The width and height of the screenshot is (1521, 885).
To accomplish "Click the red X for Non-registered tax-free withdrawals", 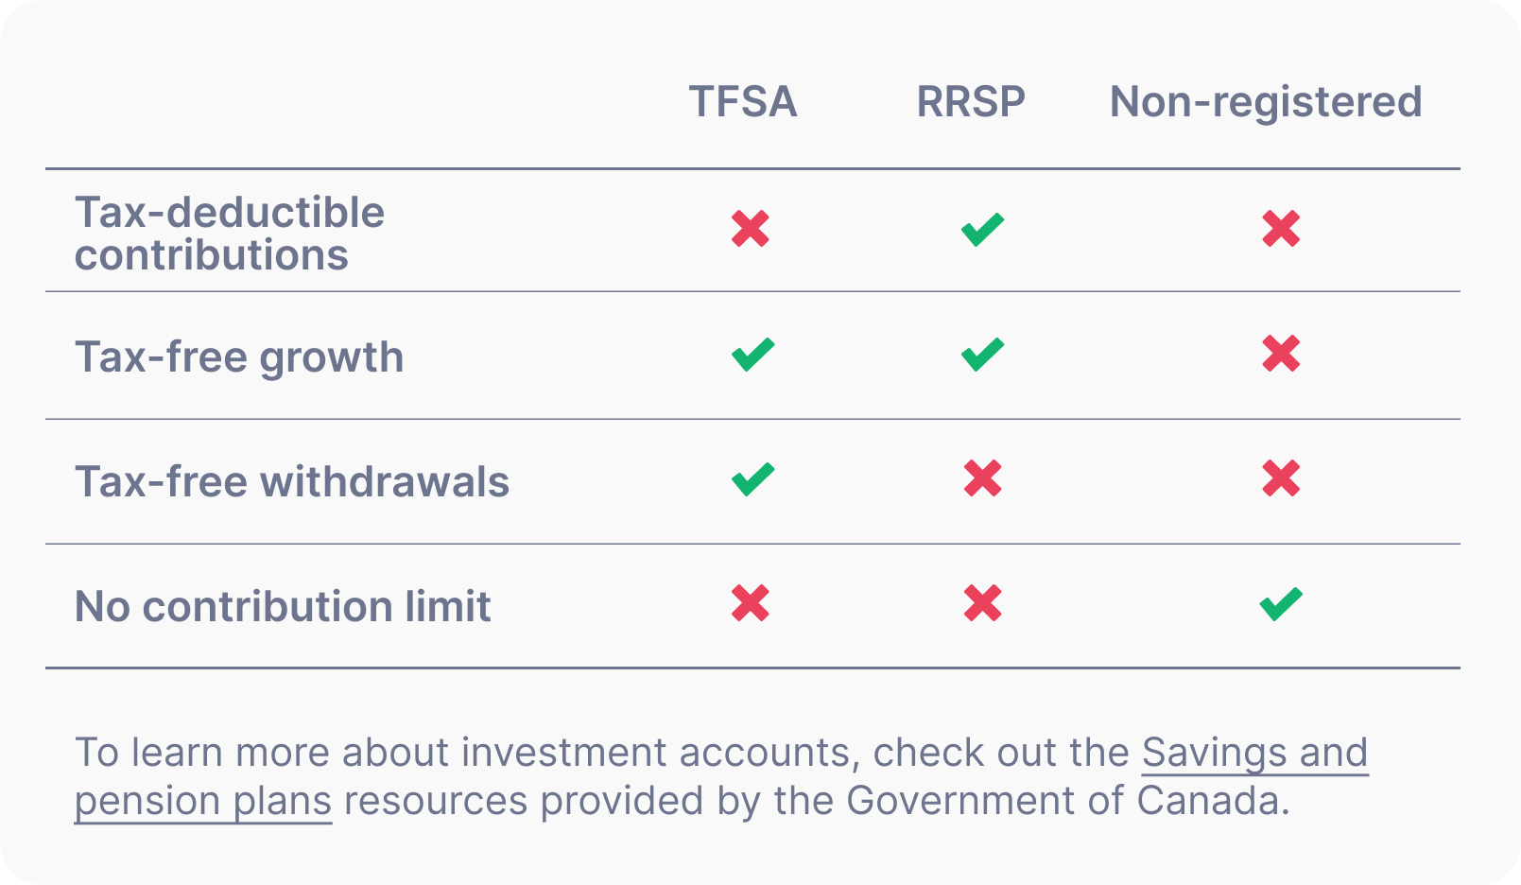I will click(x=1281, y=478).
